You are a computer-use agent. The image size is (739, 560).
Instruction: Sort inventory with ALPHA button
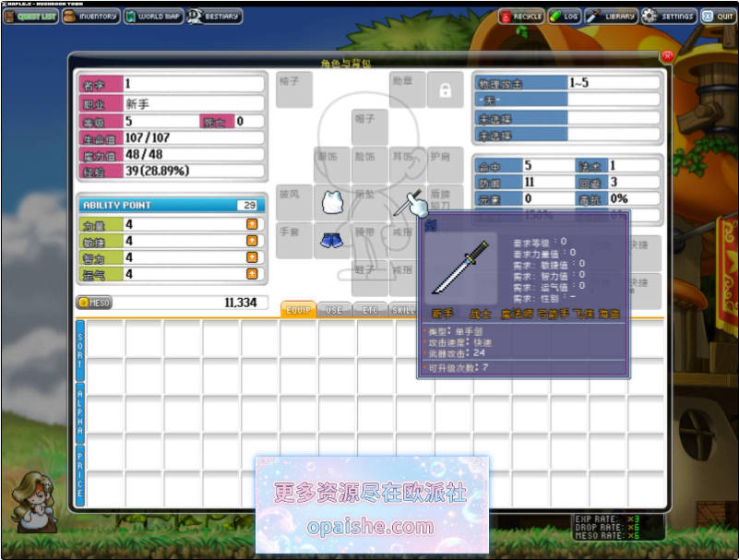(x=80, y=413)
